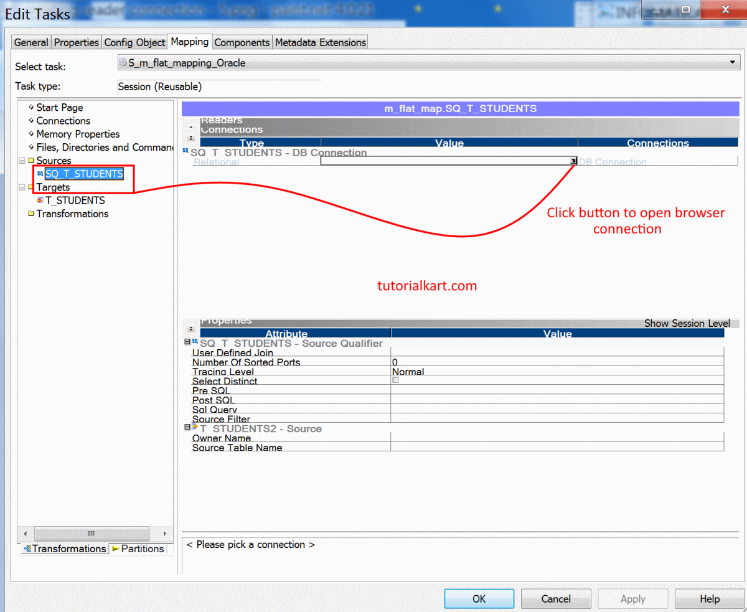Click the Sources folder icon
The image size is (747, 612).
[x=32, y=160]
